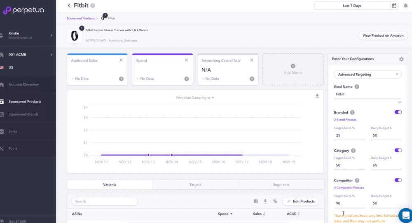Viewport: 412px width, 223px height.
Task: Sort table by ACoS column
Action: click(293, 214)
